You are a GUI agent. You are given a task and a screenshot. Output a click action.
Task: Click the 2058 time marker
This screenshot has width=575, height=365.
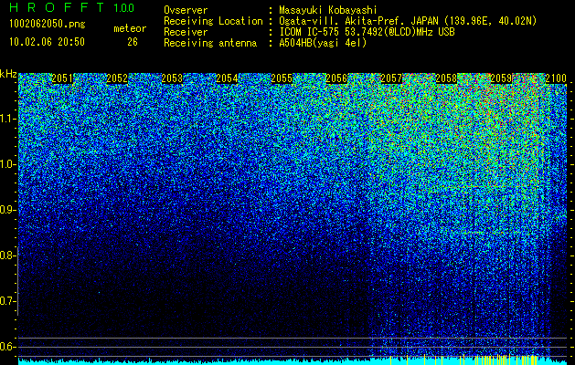pyautogui.click(x=446, y=78)
